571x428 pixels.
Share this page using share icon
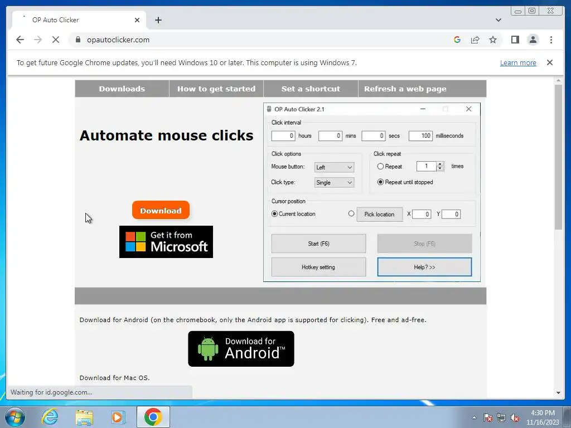click(x=475, y=40)
